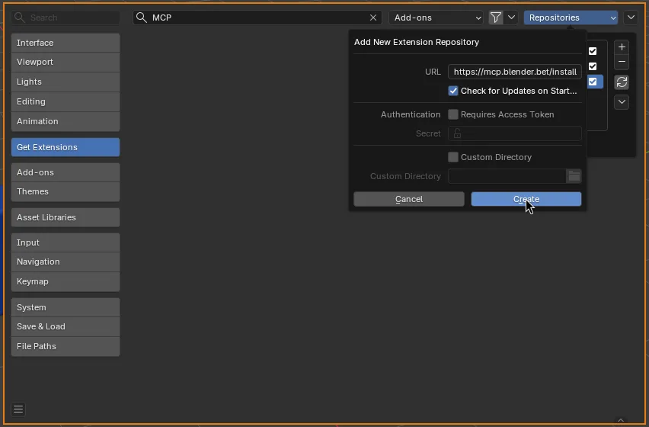Click the filter funnel icon

click(x=495, y=18)
